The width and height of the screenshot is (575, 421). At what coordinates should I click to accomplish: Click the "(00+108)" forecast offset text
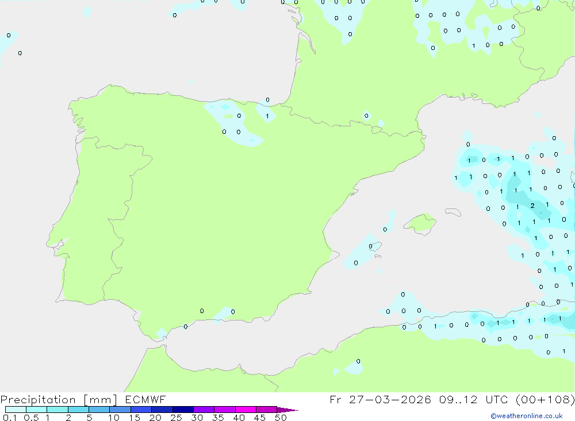[545, 399]
